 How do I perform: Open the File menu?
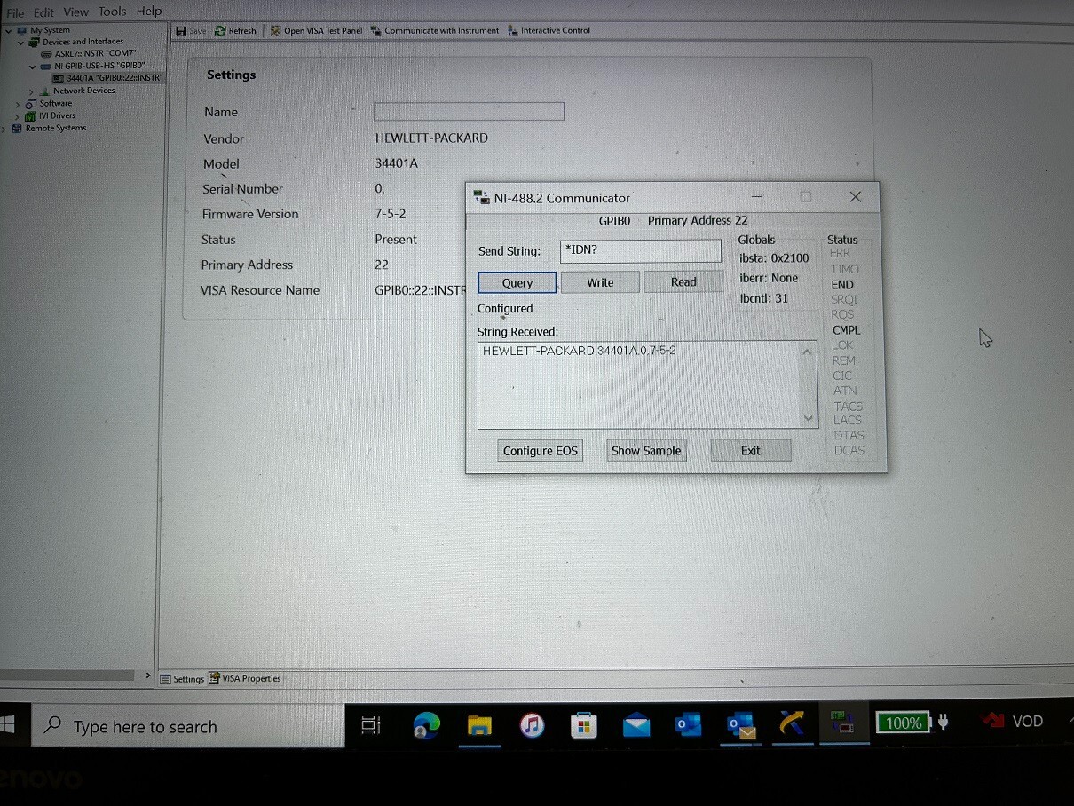point(16,12)
